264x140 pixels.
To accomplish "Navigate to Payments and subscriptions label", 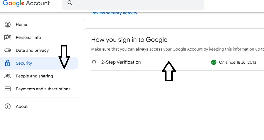I will click(x=43, y=89).
